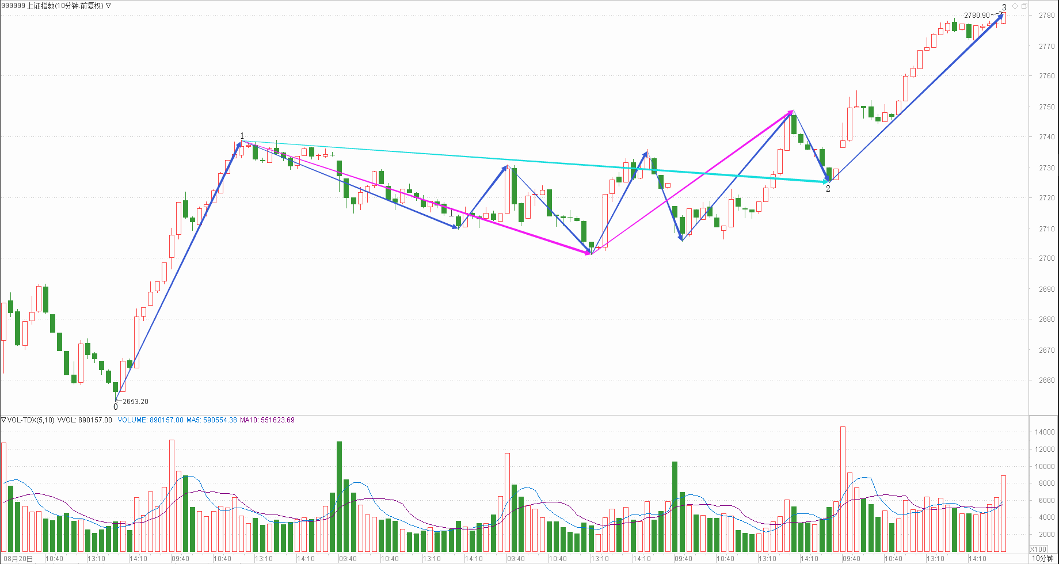Click the X100 volume scale box
The height and width of the screenshot is (564, 1059).
click(x=1038, y=549)
